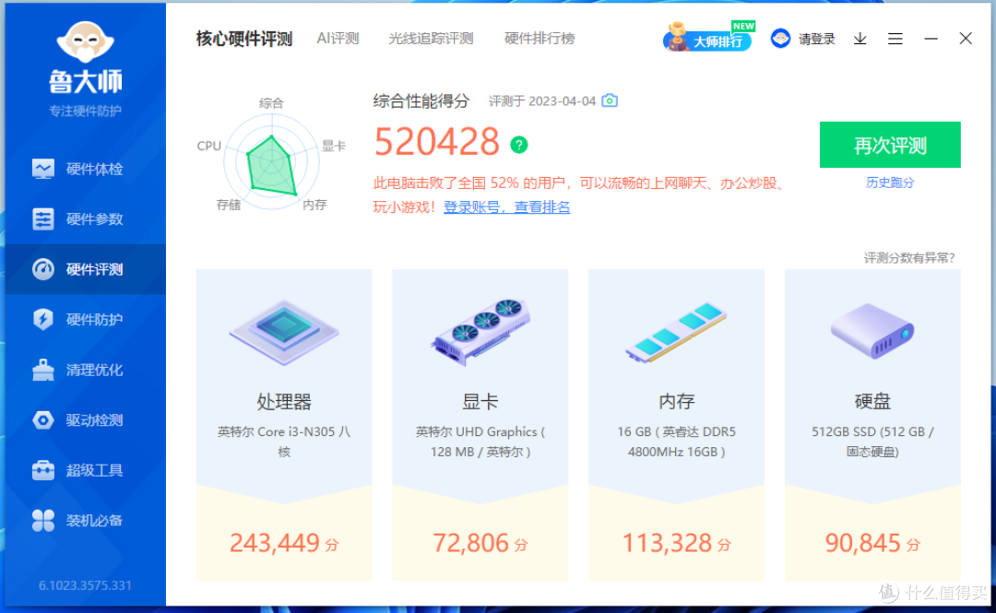996x613 pixels.
Task: Click the 113,328 memory score
Action: 677,543
